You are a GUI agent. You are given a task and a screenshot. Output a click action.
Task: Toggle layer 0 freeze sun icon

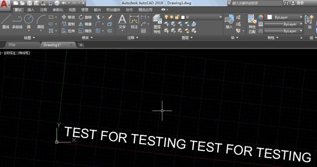click(172, 17)
